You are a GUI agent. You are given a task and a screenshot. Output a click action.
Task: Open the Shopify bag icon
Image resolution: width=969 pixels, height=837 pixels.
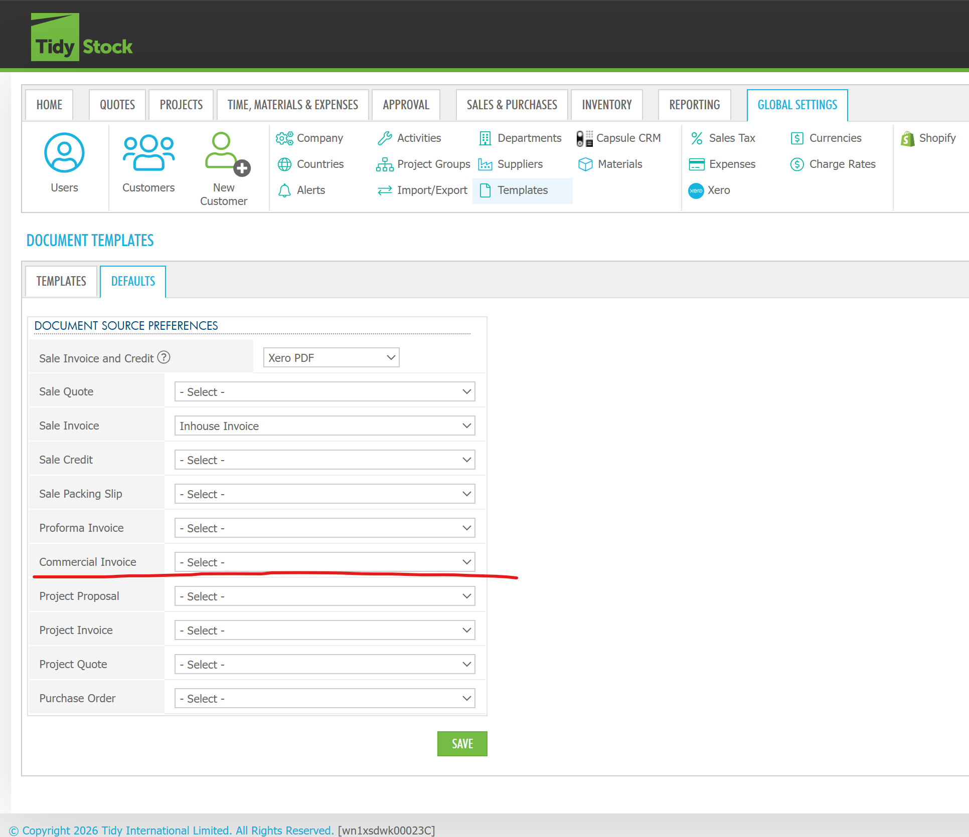coord(907,139)
